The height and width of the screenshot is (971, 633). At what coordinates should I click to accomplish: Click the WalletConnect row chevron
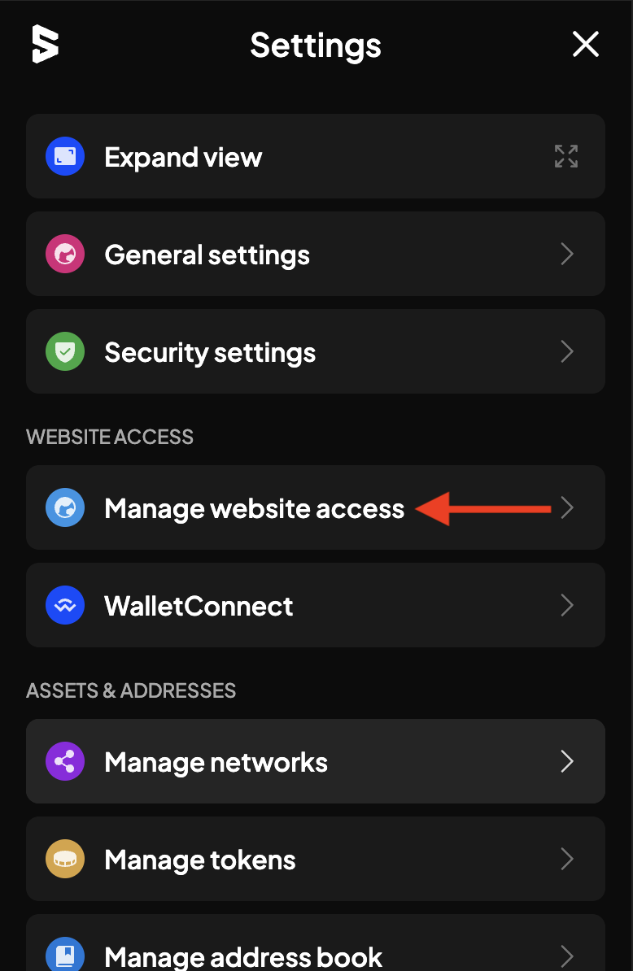tap(567, 605)
